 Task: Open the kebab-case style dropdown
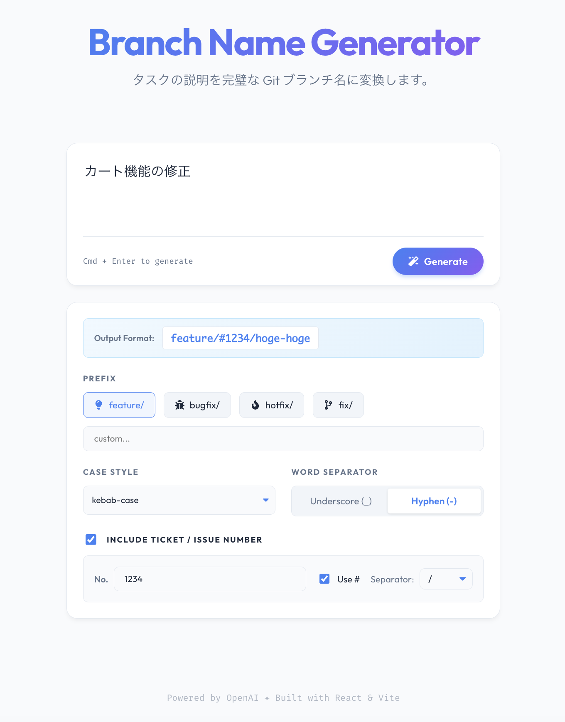click(x=179, y=500)
